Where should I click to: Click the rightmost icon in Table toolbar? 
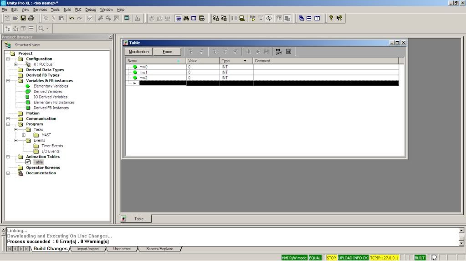tap(289, 52)
